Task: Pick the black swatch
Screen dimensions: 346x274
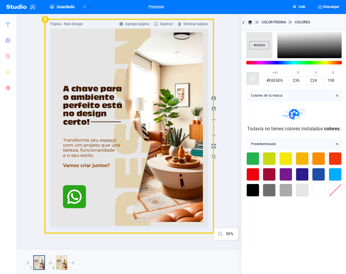Action: 253,190
